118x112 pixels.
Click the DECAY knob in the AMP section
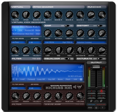pyautogui.click(x=69, y=33)
